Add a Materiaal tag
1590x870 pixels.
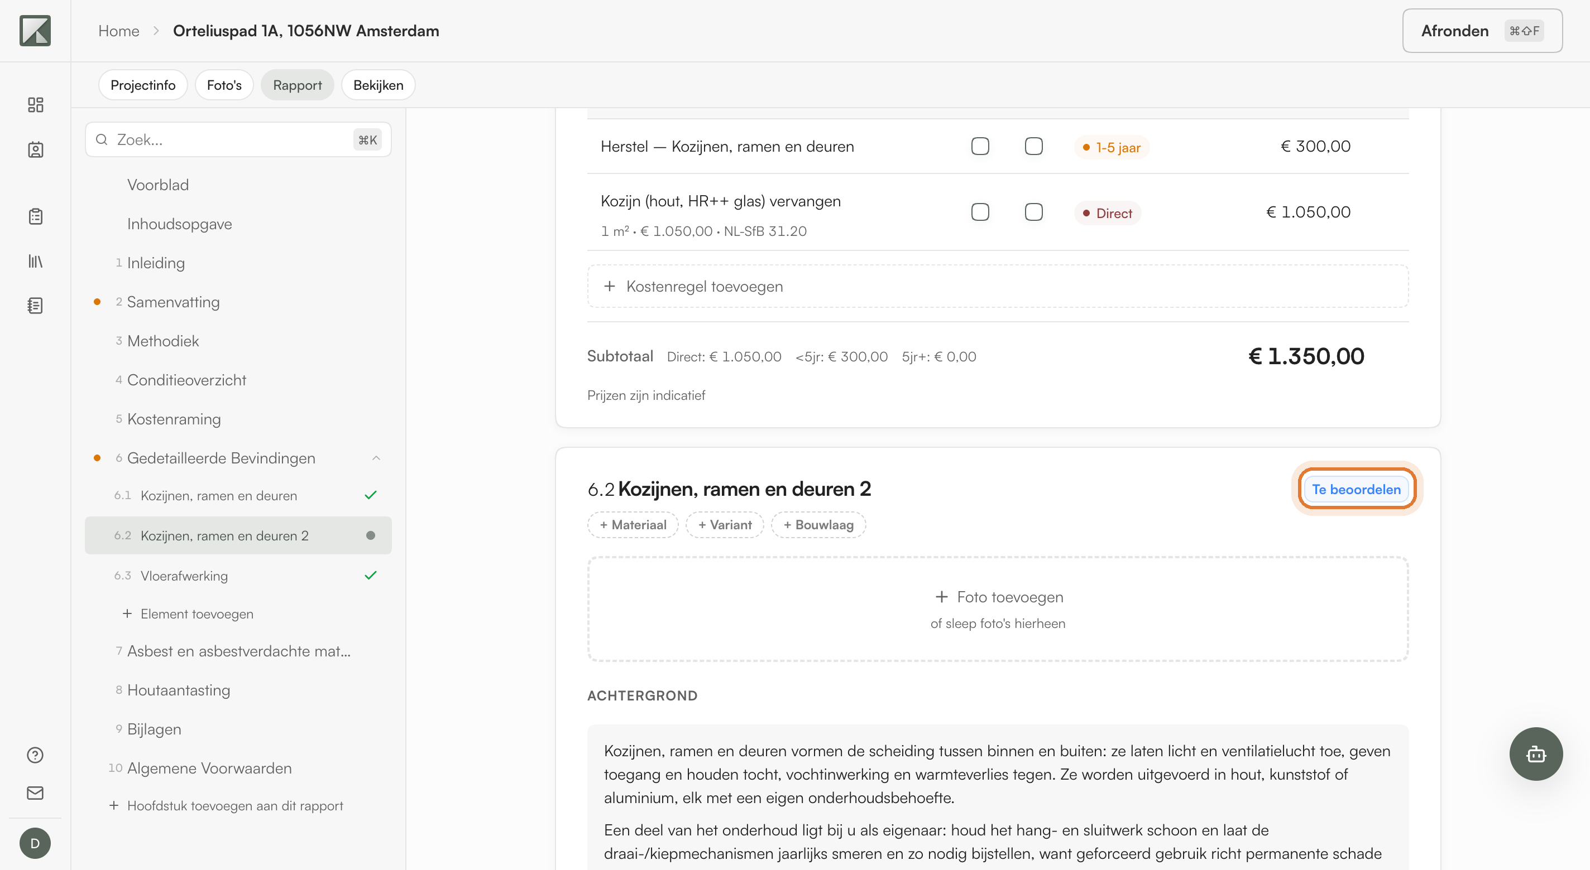click(x=633, y=525)
